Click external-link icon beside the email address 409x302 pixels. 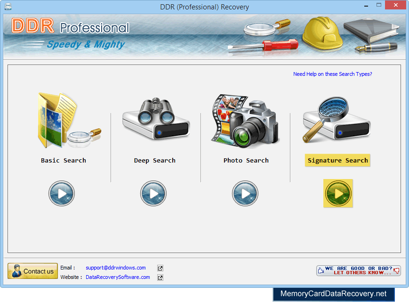point(160,268)
